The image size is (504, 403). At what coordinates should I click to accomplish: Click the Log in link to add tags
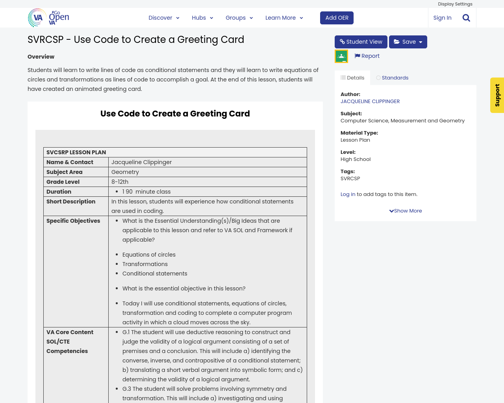348,194
